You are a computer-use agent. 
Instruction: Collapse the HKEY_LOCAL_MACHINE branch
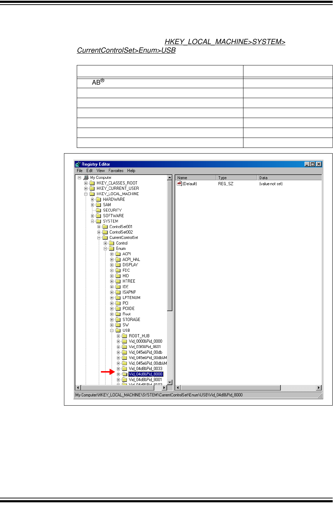click(86, 194)
